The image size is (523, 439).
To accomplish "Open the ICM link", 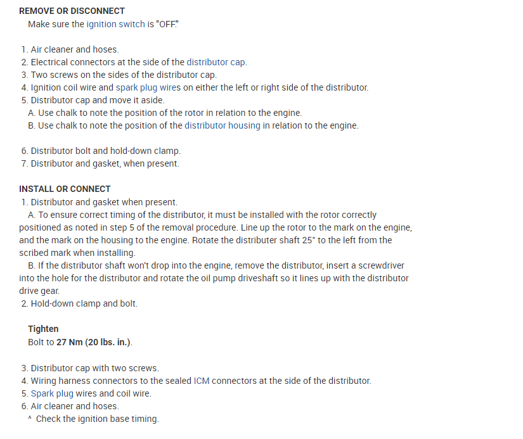I will click(201, 381).
